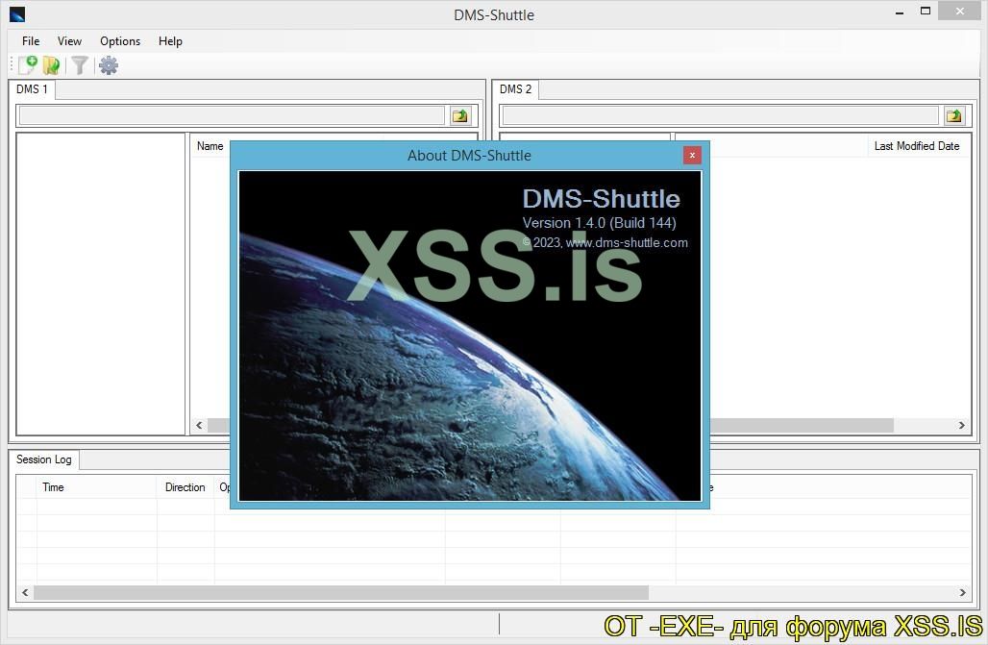The height and width of the screenshot is (645, 988).
Task: Open the File menu
Action: pyautogui.click(x=30, y=41)
